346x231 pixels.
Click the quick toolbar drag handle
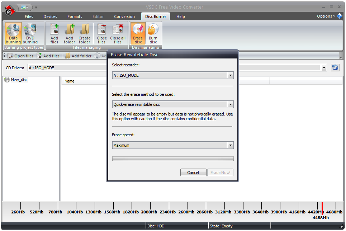5,56
